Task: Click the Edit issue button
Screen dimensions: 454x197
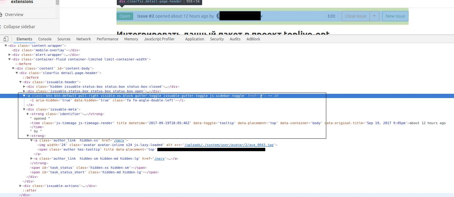Action: tap(331, 16)
